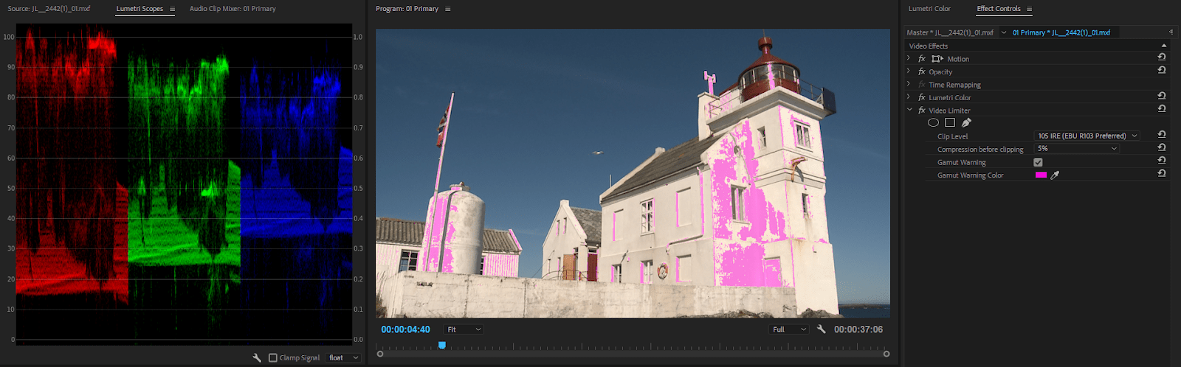Select the free draw bezier pen mask tool
This screenshot has height=367, width=1181.
tap(966, 123)
